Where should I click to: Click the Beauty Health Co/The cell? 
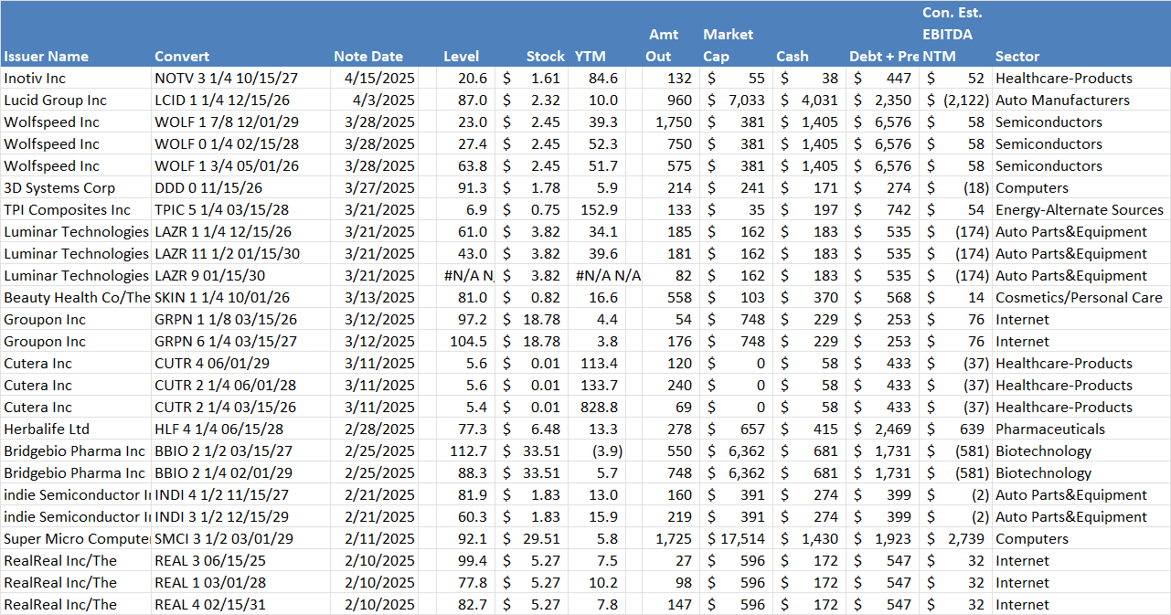[77, 298]
